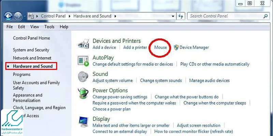Screen dimensions: 273x136
Task: Open Clock, Language, and Region category
Action: pyautogui.click(x=39, y=108)
